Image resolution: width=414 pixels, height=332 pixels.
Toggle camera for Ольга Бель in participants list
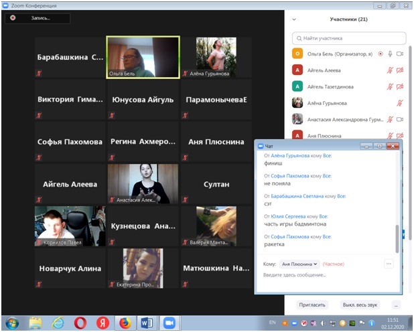[400, 54]
